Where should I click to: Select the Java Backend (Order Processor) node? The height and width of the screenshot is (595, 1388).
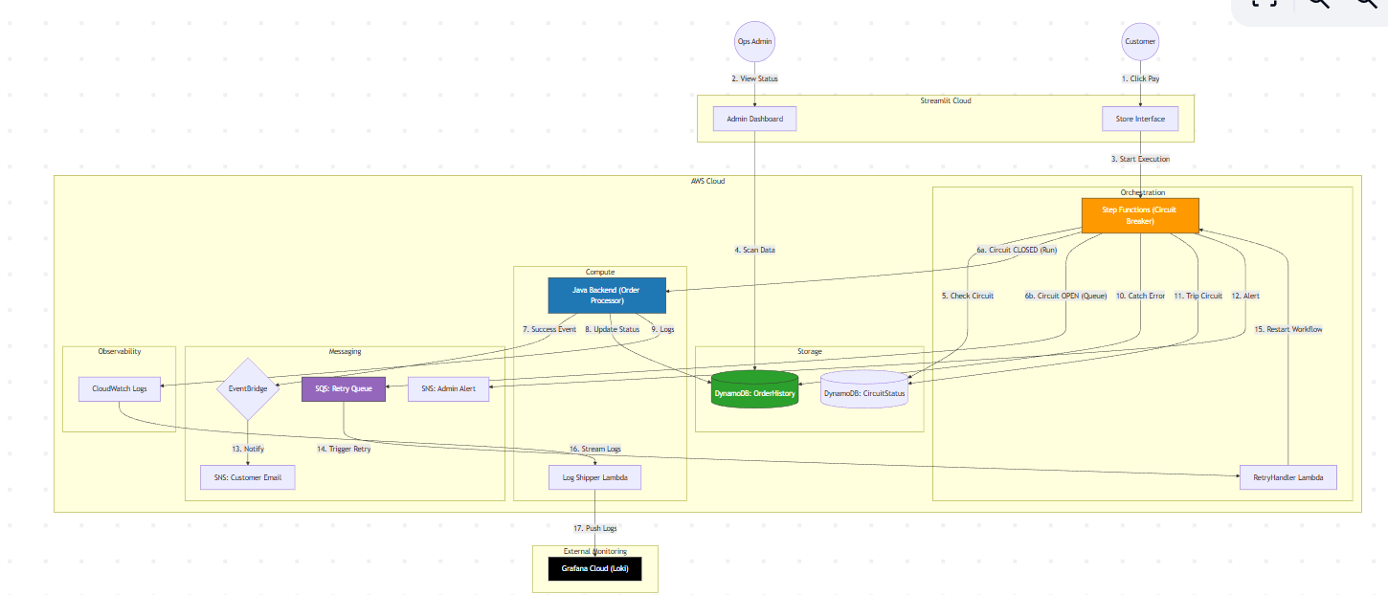(606, 296)
